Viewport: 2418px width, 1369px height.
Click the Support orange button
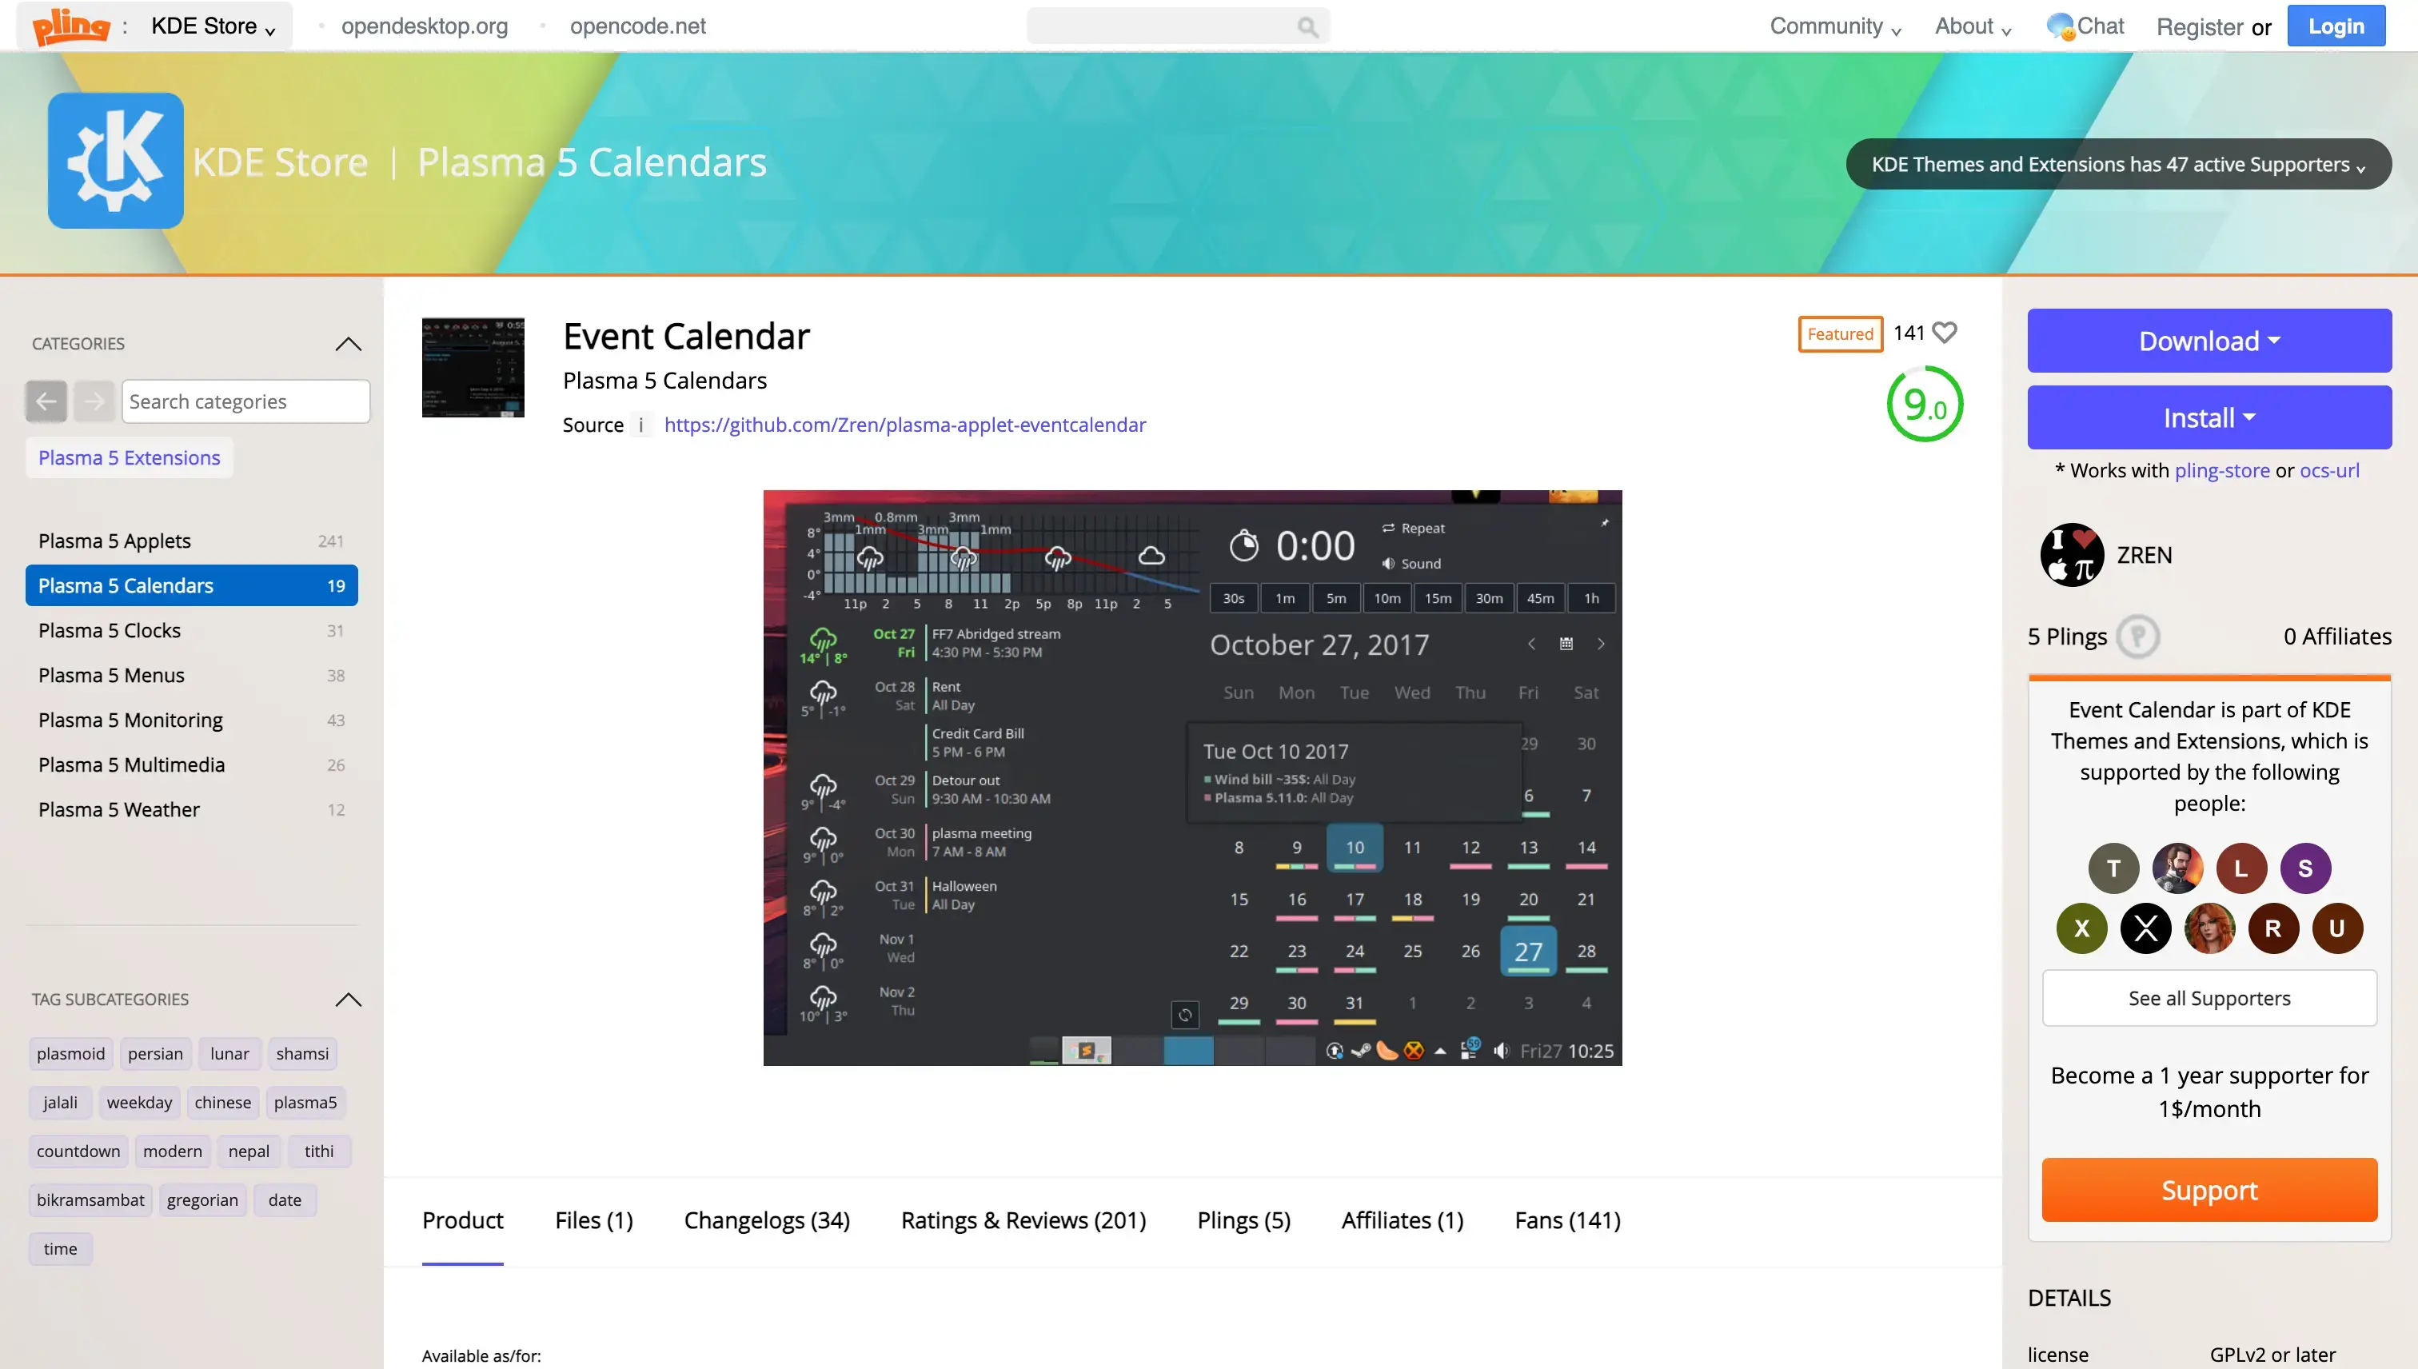[2209, 1190]
